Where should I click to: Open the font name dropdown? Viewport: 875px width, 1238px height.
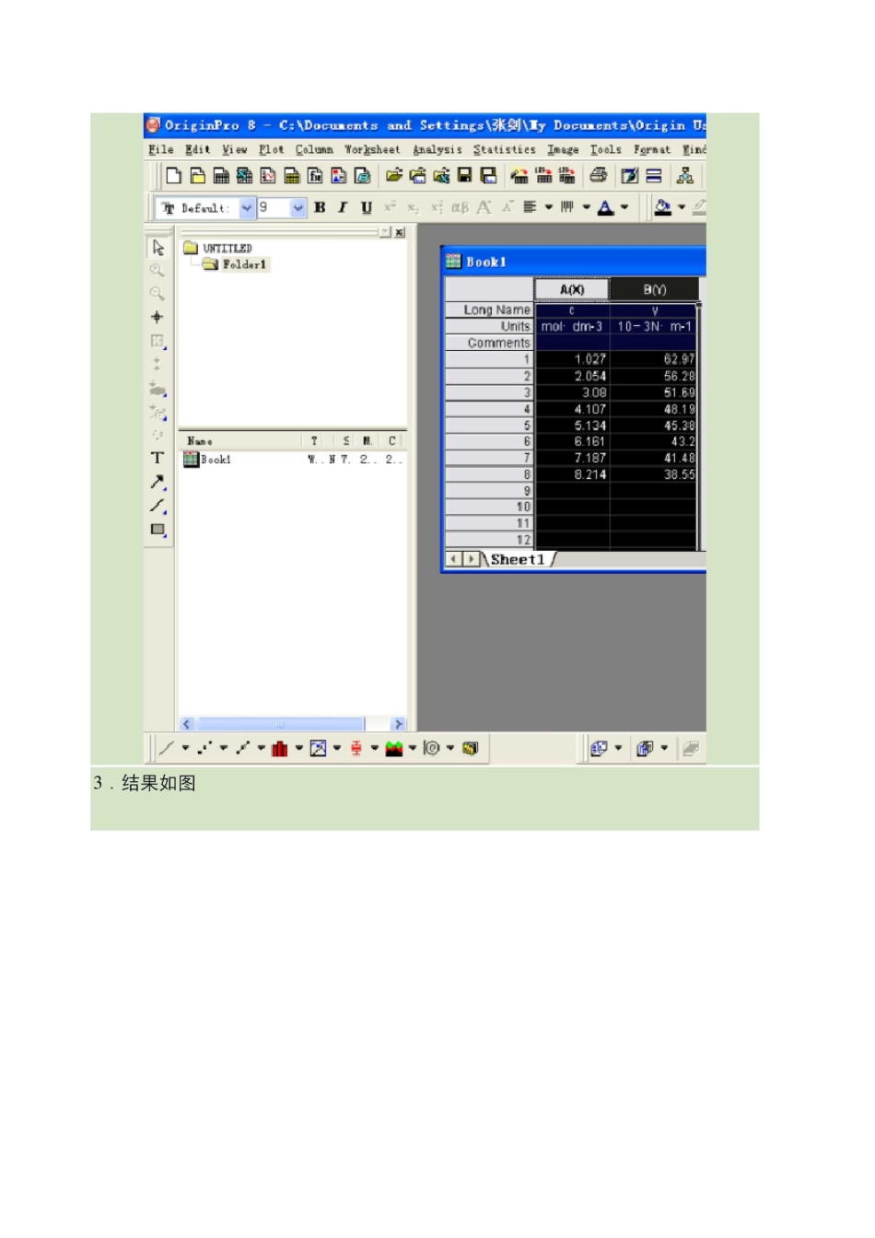pos(247,208)
